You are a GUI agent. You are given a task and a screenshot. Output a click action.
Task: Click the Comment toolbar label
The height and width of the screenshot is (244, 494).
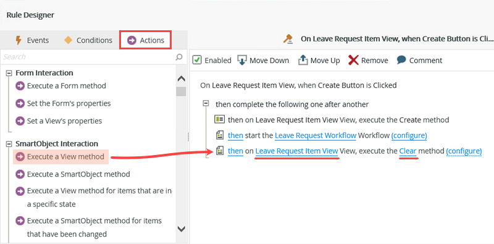pyautogui.click(x=425, y=60)
